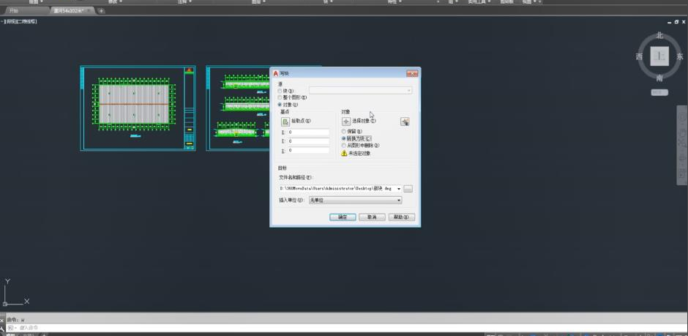Click the 选择对象 select objects icon button
Screen dimensions: 688x336
tap(345, 122)
